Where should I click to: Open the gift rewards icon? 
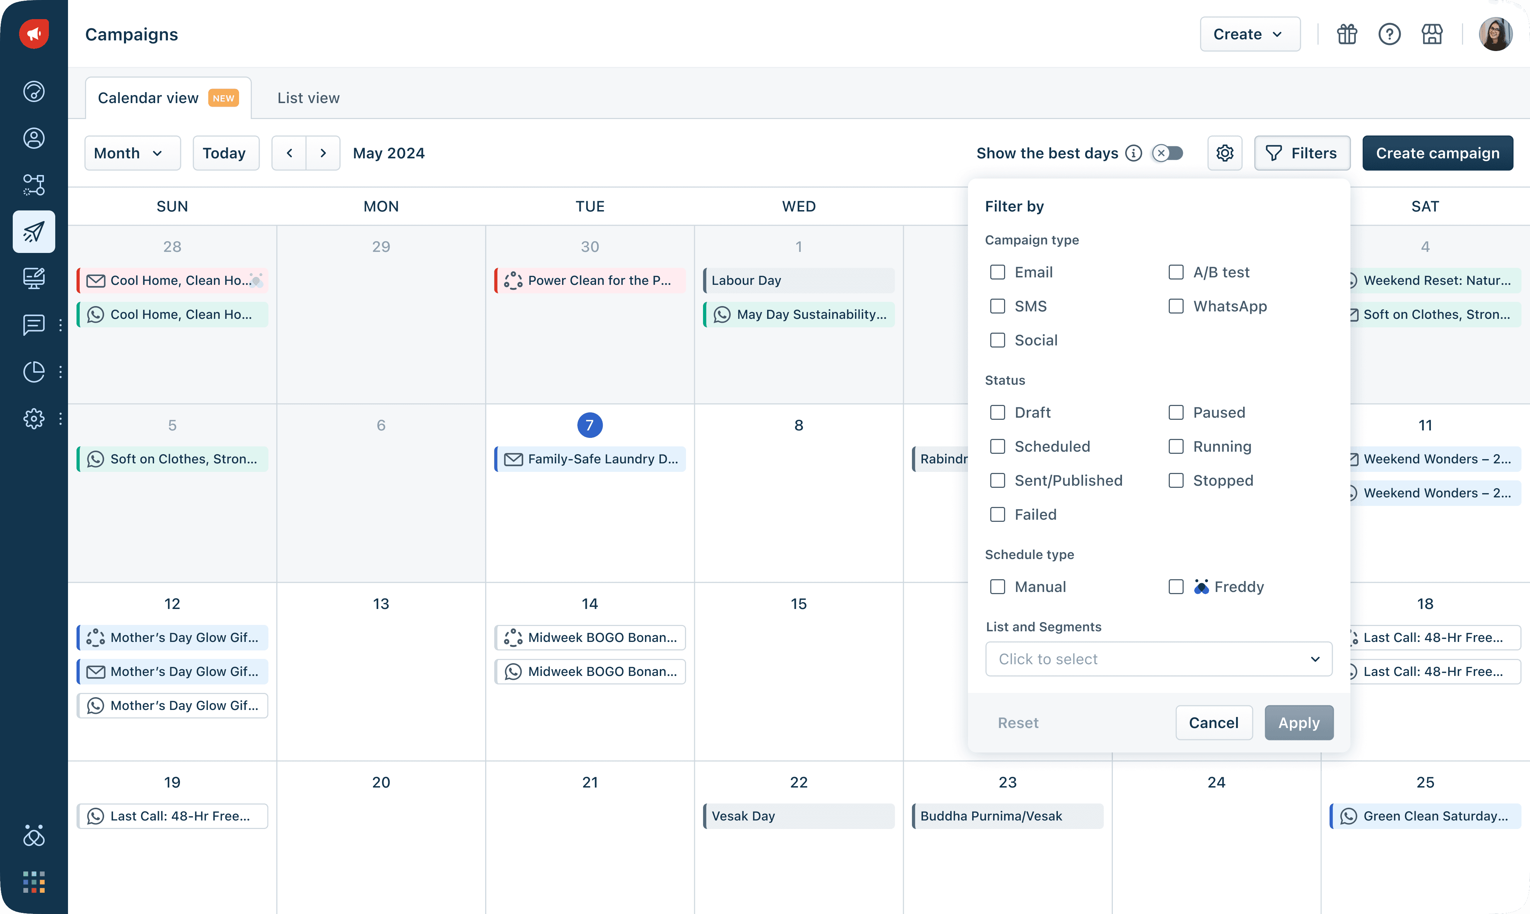click(x=1347, y=34)
